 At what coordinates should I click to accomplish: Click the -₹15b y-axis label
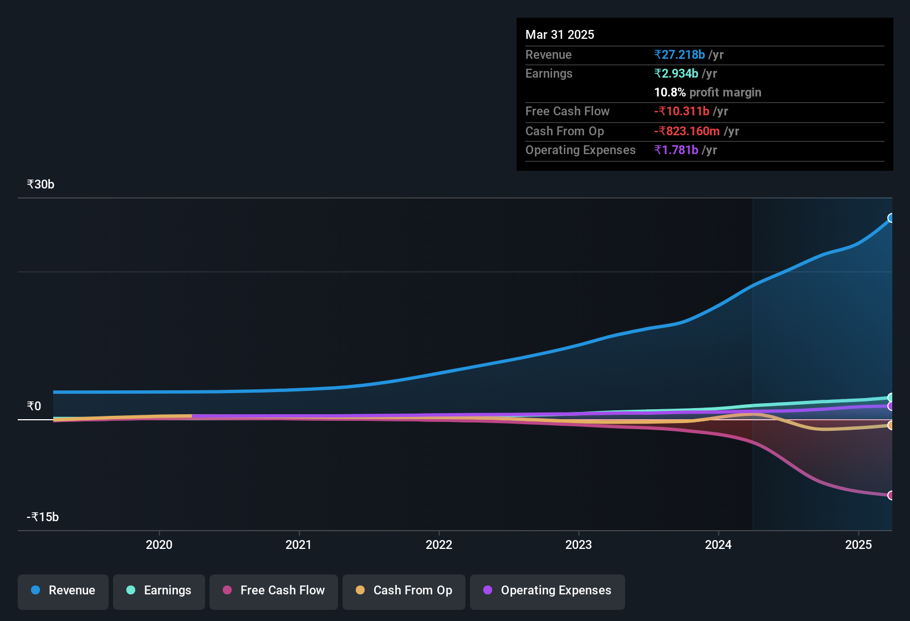point(43,517)
